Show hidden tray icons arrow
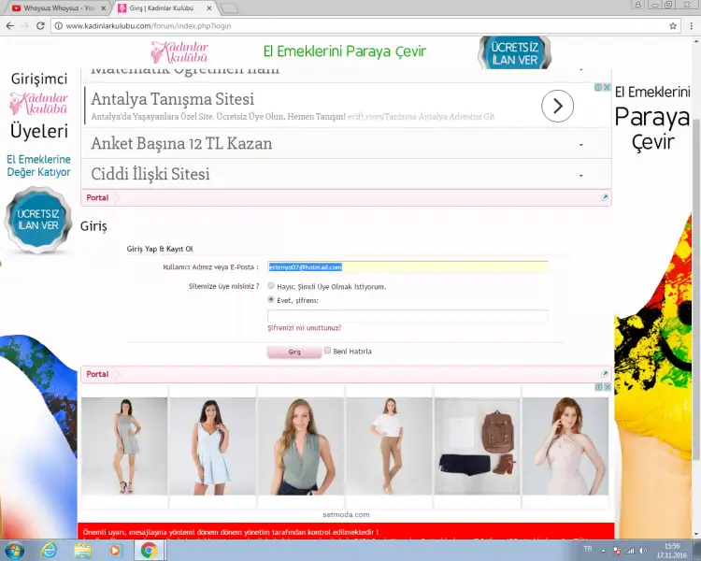The height and width of the screenshot is (561, 701). point(603,551)
